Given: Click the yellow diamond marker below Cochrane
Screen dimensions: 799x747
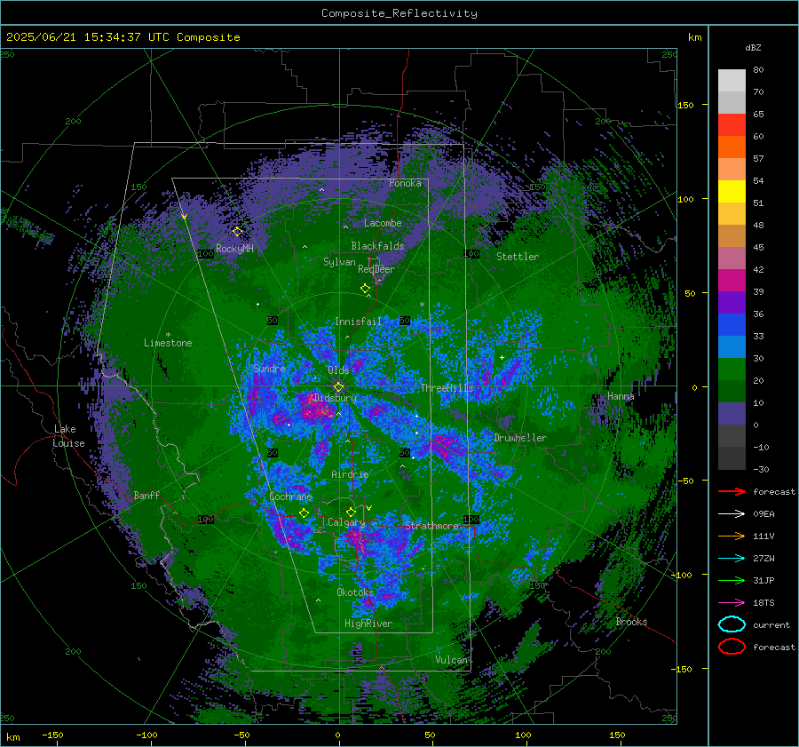Looking at the screenshot, I should [x=304, y=513].
